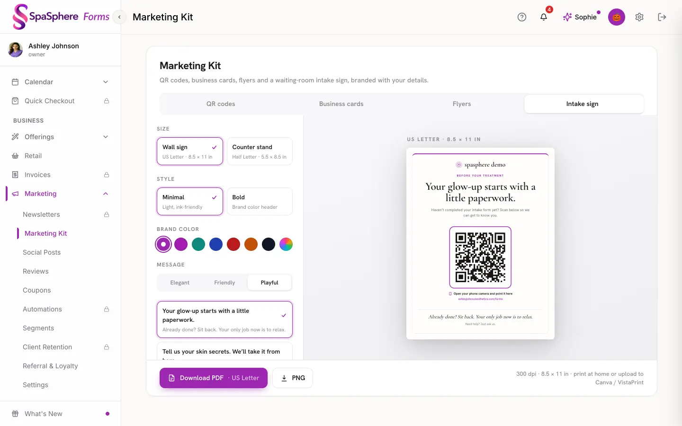Click the lock icon next to Client Retention
Image resolution: width=682 pixels, height=426 pixels.
coord(107,347)
